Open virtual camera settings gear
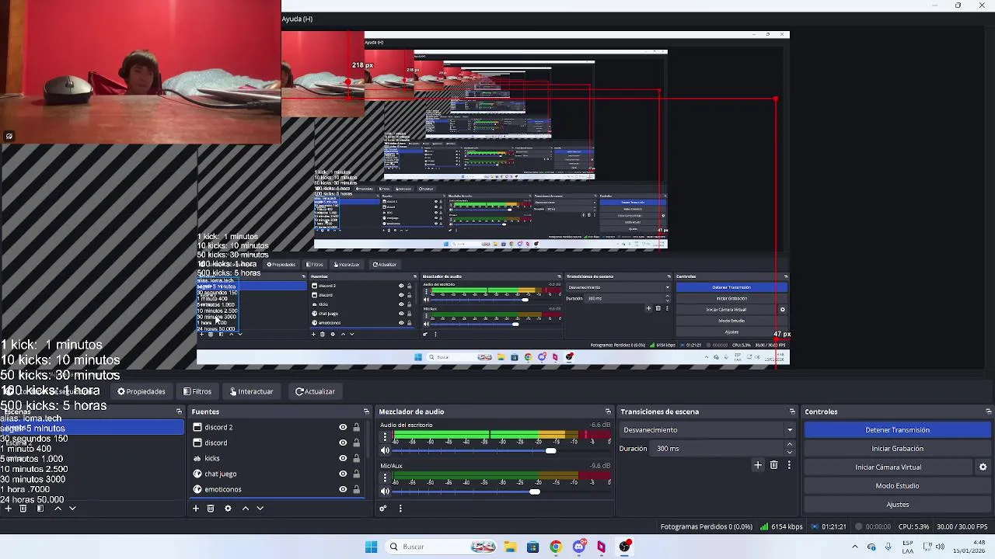Image resolution: width=995 pixels, height=559 pixels. (x=983, y=467)
